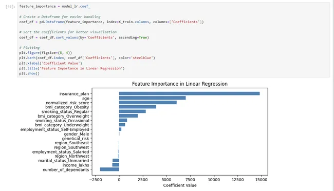Click the x-axis tick label '5000'
The width and height of the screenshot is (334, 191).
coord(166,180)
